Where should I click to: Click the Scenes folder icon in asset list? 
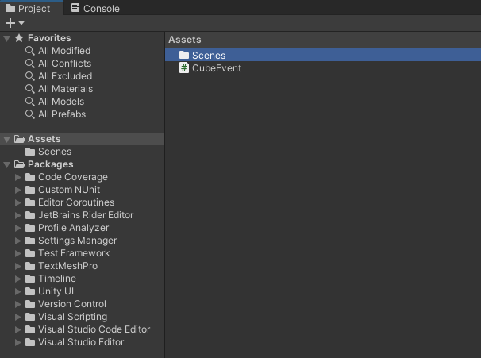[184, 56]
